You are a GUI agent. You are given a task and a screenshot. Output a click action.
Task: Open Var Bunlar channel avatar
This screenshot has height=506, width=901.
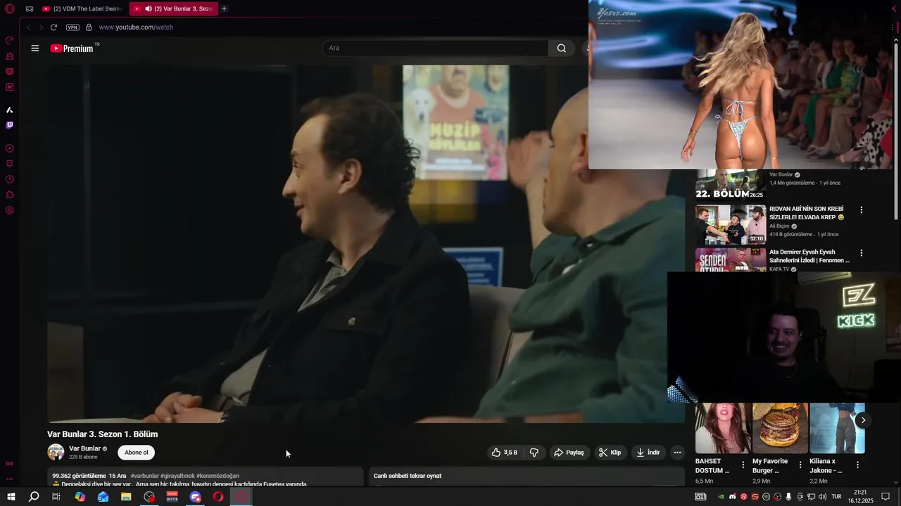coord(56,452)
